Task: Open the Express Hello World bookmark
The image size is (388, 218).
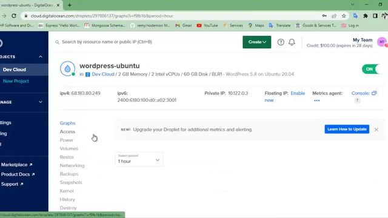Action: pos(59,25)
